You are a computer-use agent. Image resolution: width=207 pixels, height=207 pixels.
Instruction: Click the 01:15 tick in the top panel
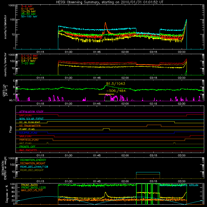(40, 52)
